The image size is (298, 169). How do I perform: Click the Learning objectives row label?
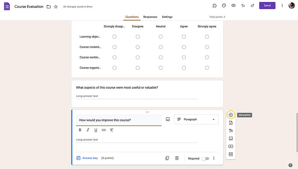pyautogui.click(x=90, y=37)
